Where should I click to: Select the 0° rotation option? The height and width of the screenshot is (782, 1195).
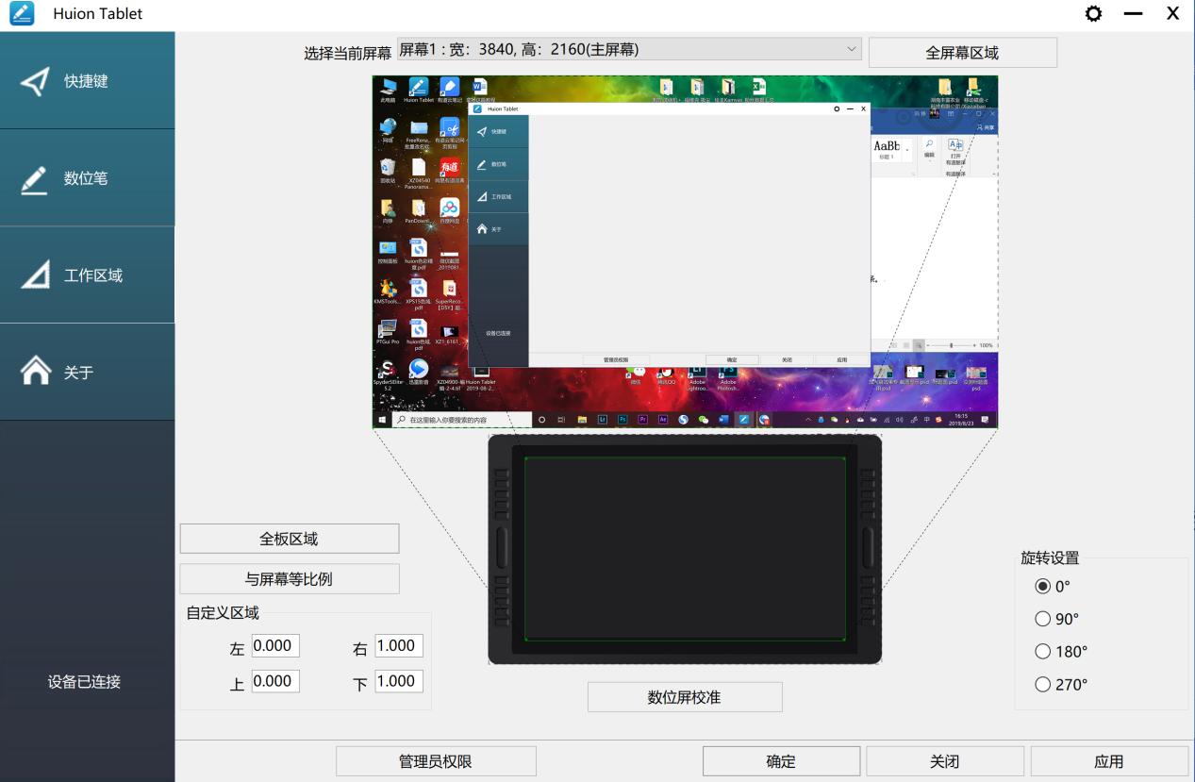coord(1041,585)
